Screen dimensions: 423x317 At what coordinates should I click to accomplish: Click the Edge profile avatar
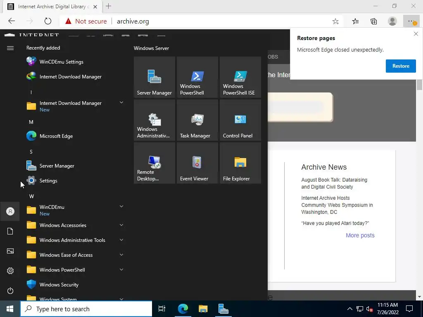tap(392, 21)
